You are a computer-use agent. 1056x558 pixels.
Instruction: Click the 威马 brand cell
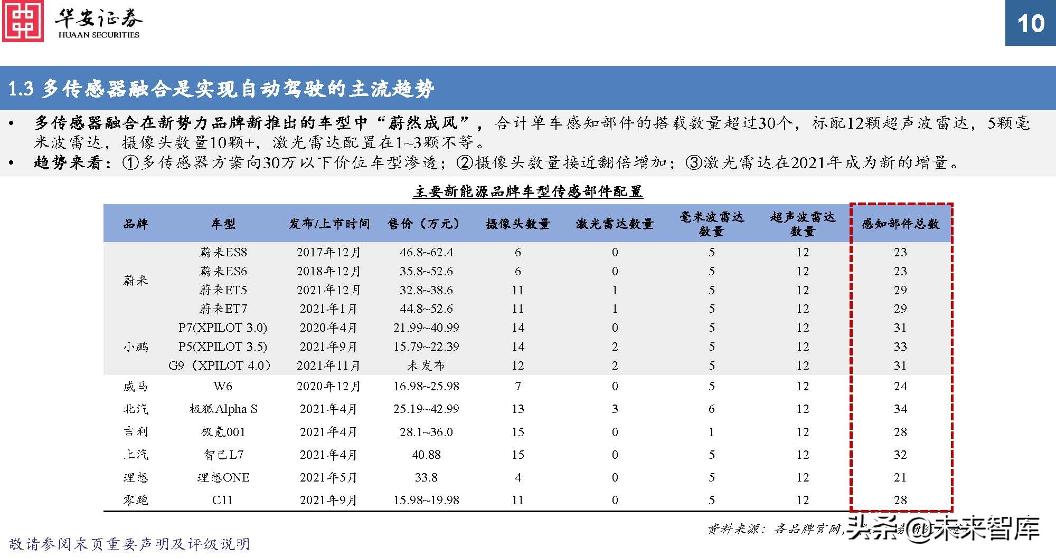[x=136, y=386]
